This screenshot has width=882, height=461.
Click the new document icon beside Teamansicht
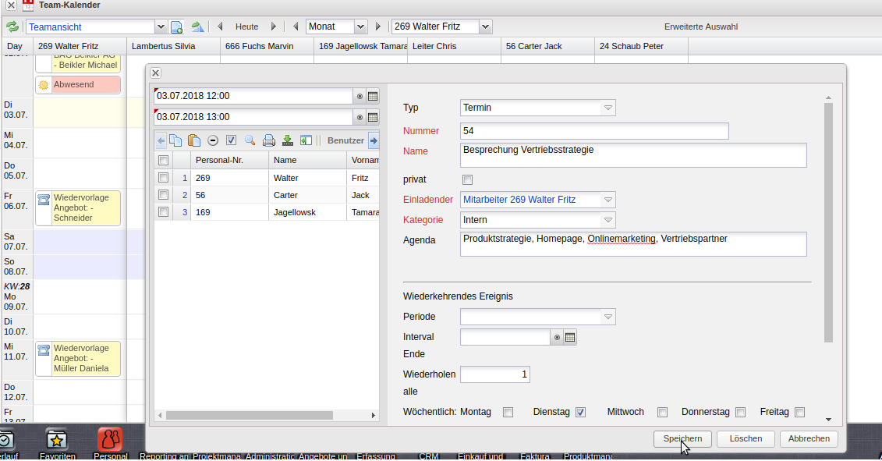[x=177, y=27]
